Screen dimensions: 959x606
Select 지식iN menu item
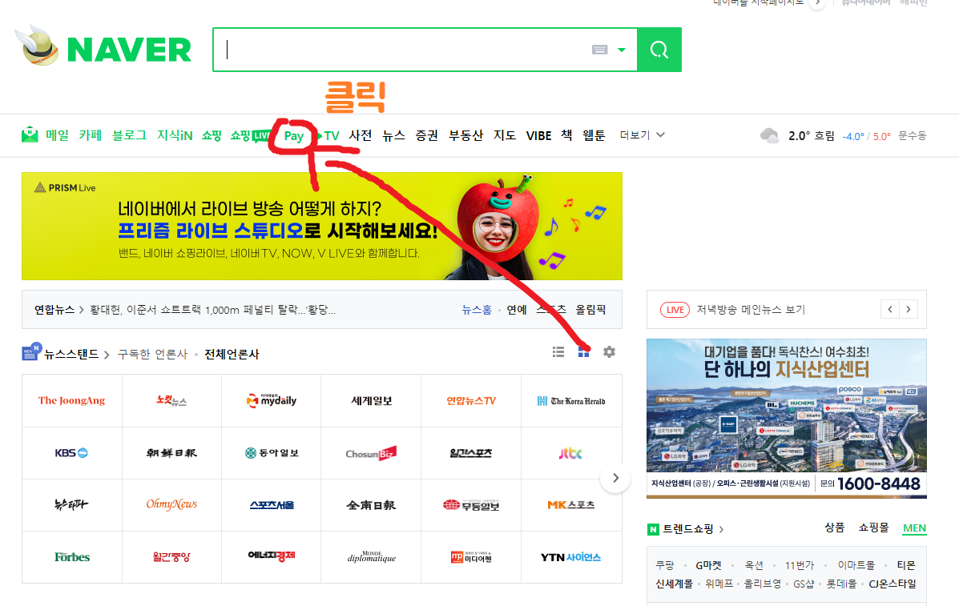point(175,135)
